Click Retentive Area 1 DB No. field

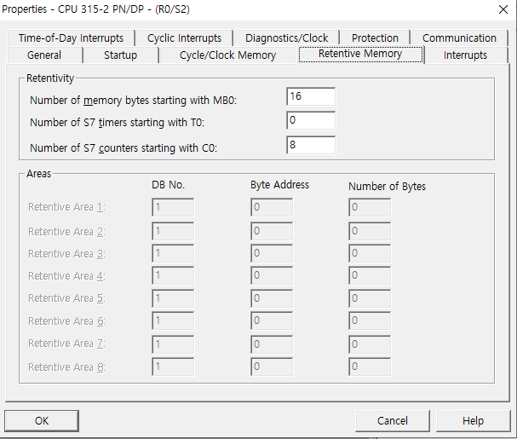pos(173,207)
